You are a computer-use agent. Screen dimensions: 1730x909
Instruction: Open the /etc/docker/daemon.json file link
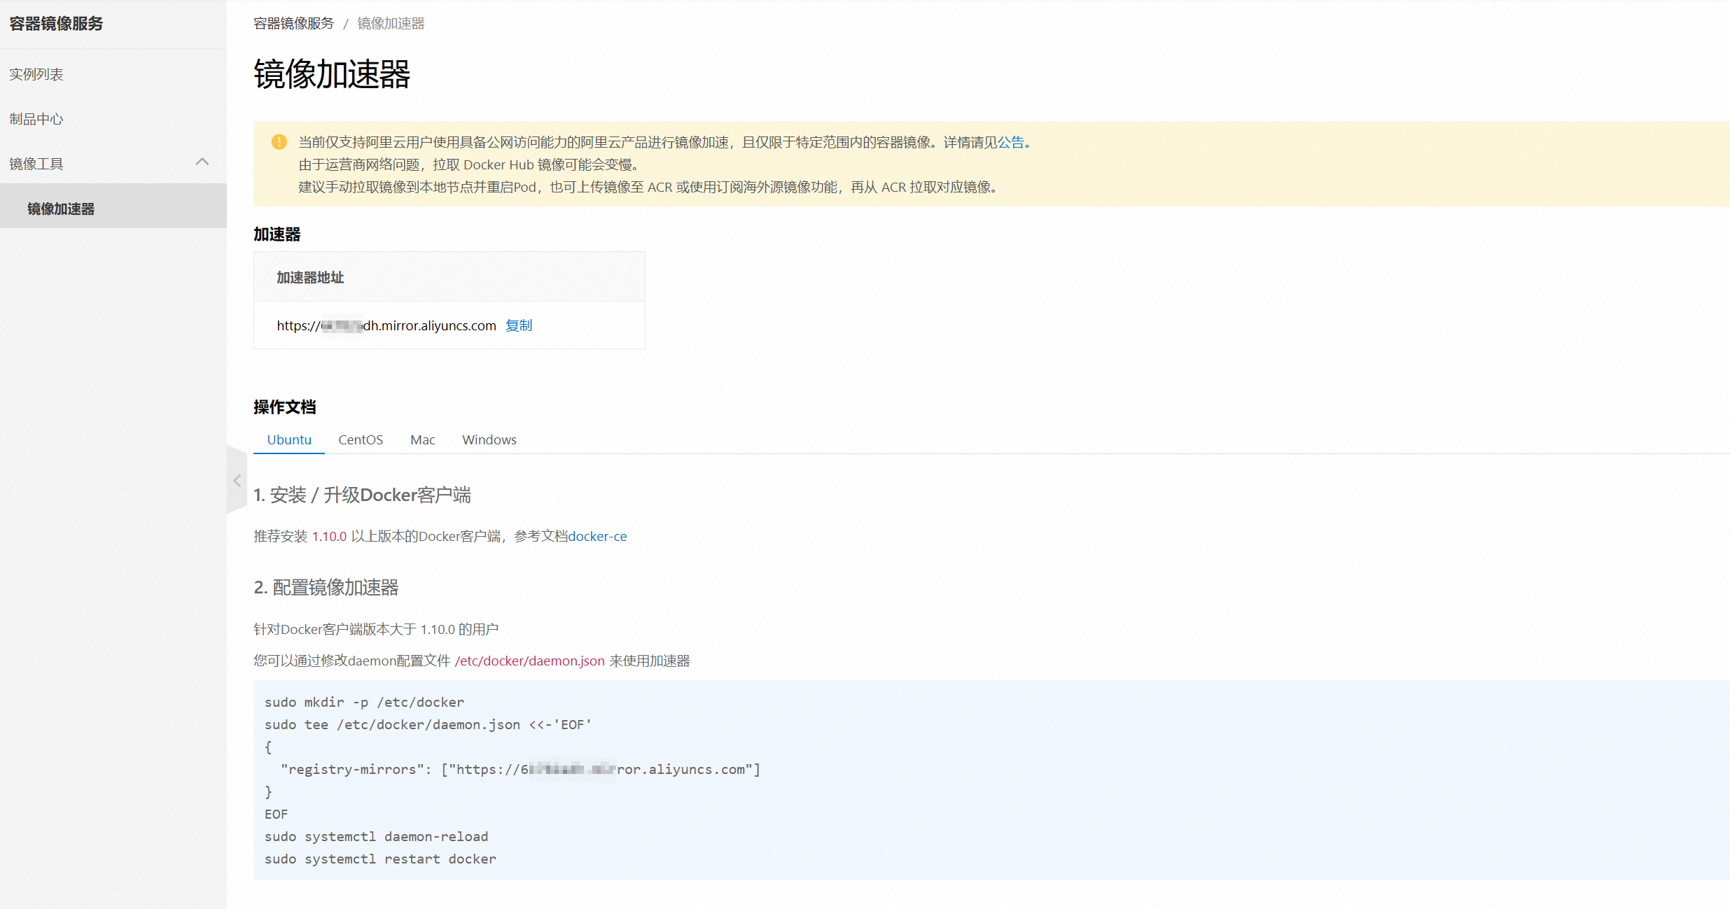tap(528, 661)
